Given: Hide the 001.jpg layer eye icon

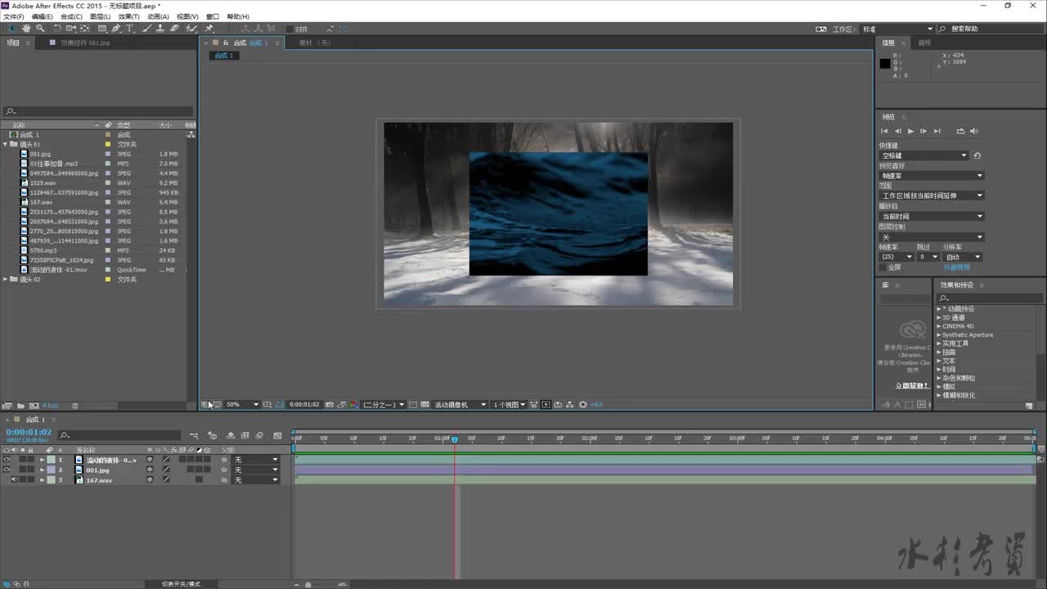Looking at the screenshot, I should [x=7, y=470].
